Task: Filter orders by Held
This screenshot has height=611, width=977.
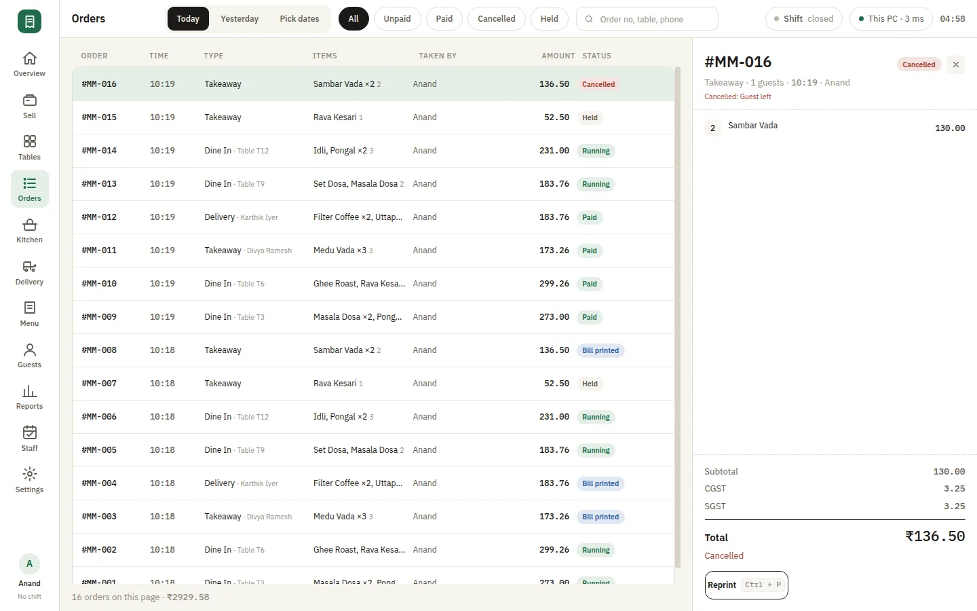Action: 550,19
